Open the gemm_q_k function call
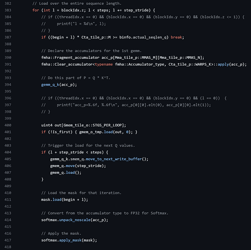Image resolution: width=251 pixels, height=250 pixels. (x=50, y=85)
